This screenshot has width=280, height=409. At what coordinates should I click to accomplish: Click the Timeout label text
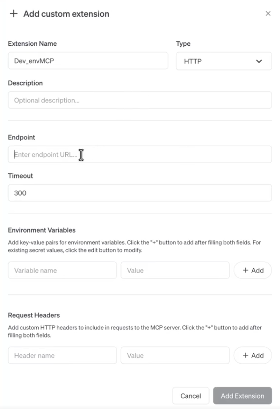[x=20, y=176]
